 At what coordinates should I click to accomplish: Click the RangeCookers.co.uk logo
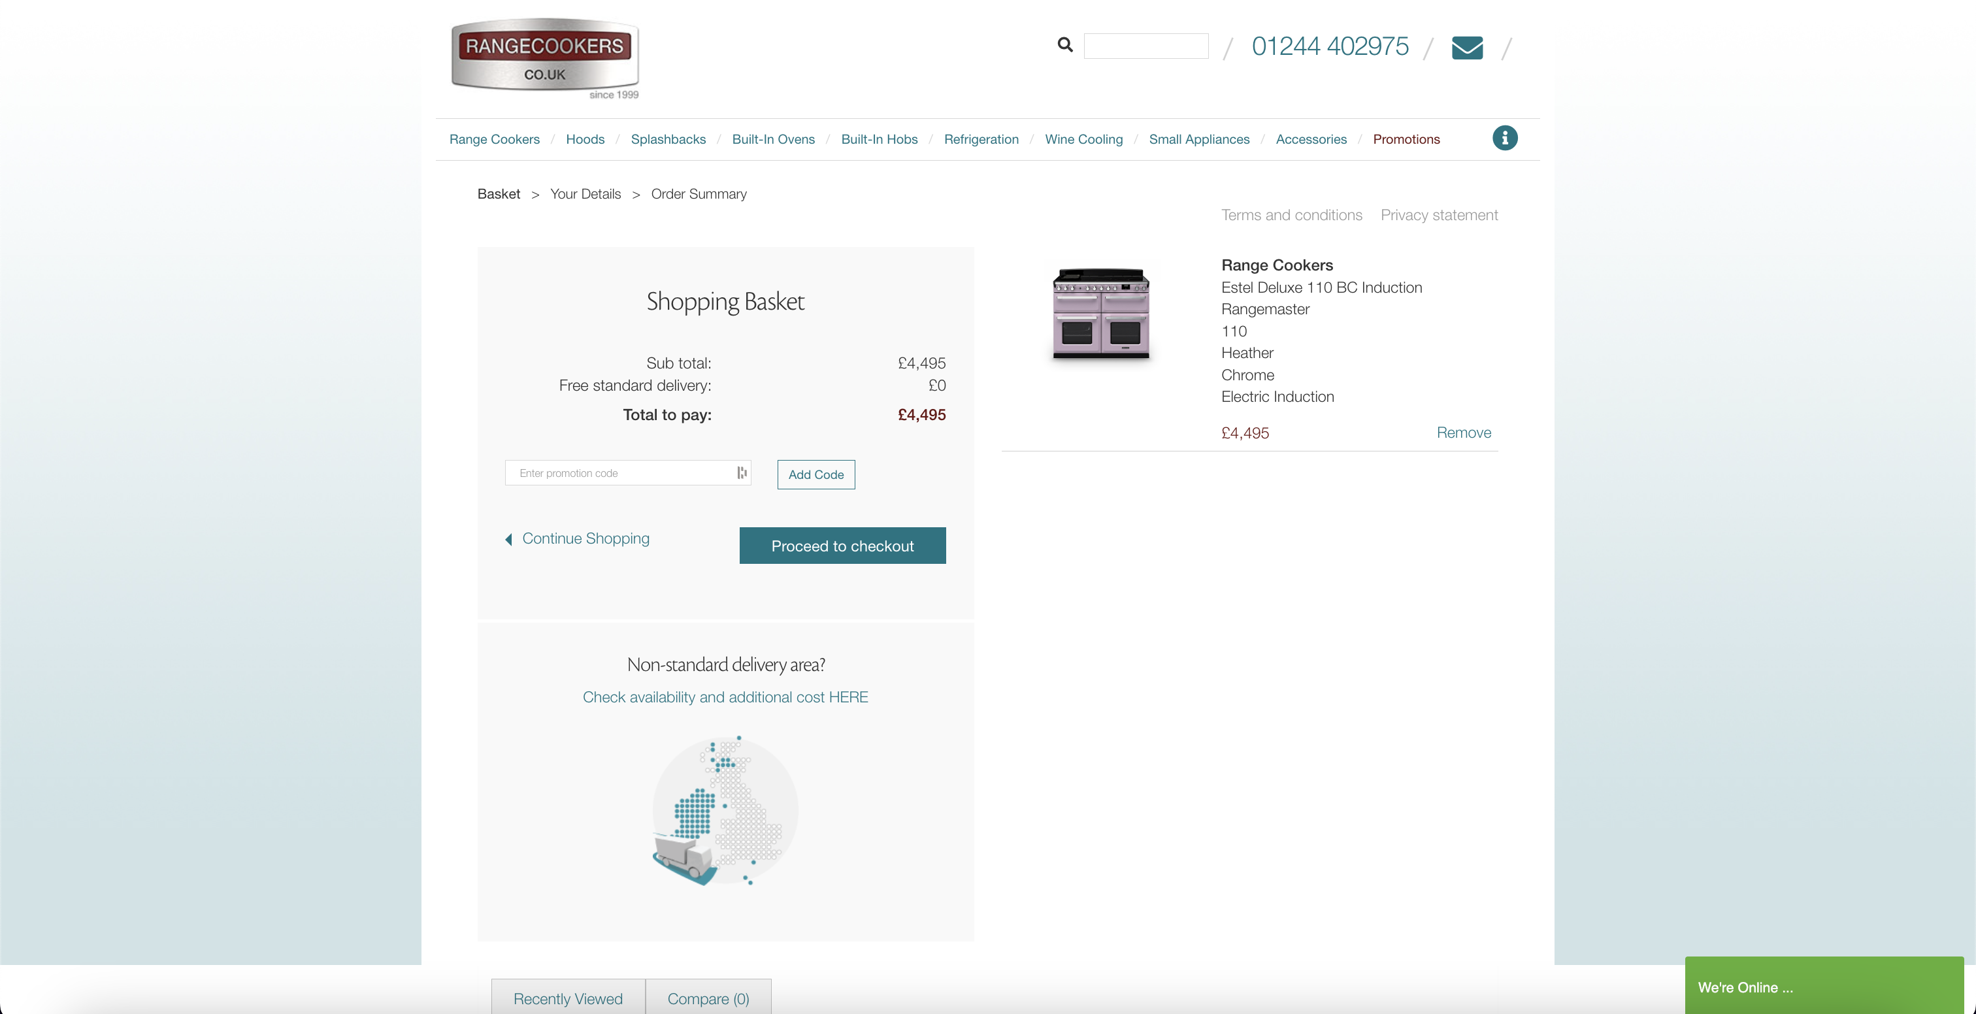point(544,58)
